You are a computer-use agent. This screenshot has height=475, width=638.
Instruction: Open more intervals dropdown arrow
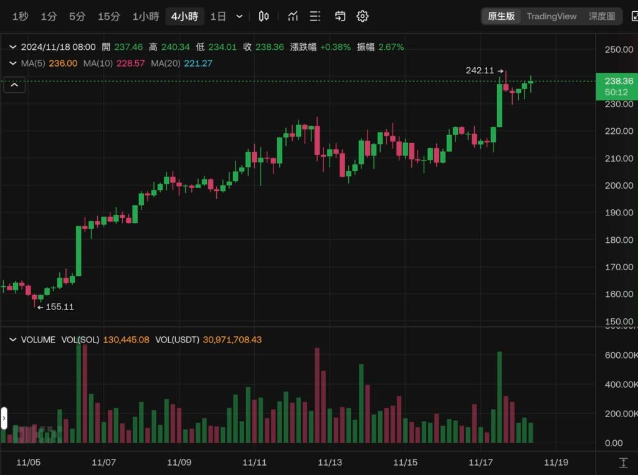(x=239, y=16)
